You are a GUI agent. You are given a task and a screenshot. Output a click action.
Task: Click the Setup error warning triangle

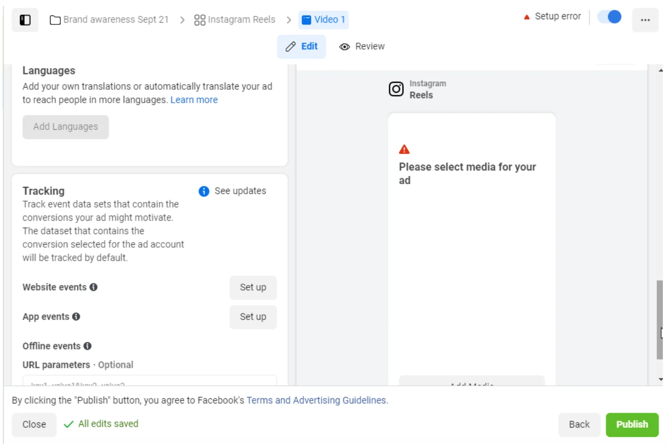tap(527, 17)
